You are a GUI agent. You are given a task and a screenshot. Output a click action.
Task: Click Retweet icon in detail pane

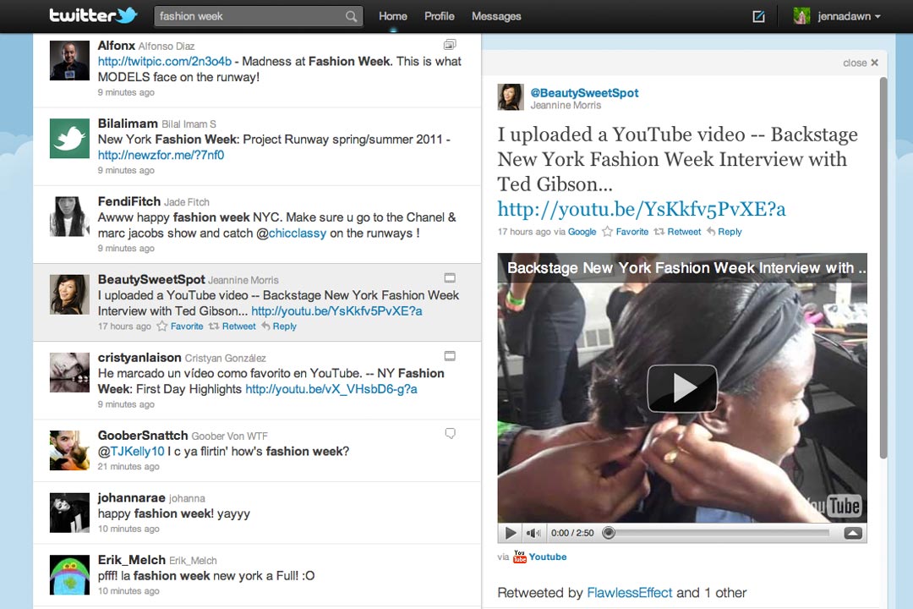tap(659, 232)
